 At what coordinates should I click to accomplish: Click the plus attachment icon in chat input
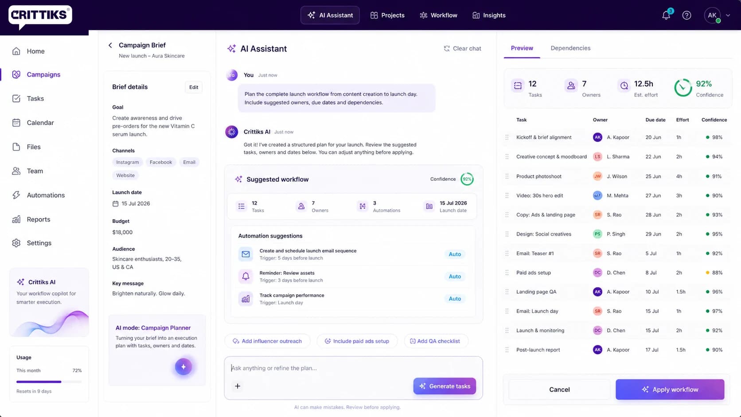(238, 386)
